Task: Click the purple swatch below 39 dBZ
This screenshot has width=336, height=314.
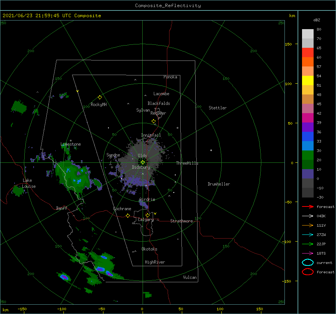Action: click(308, 127)
